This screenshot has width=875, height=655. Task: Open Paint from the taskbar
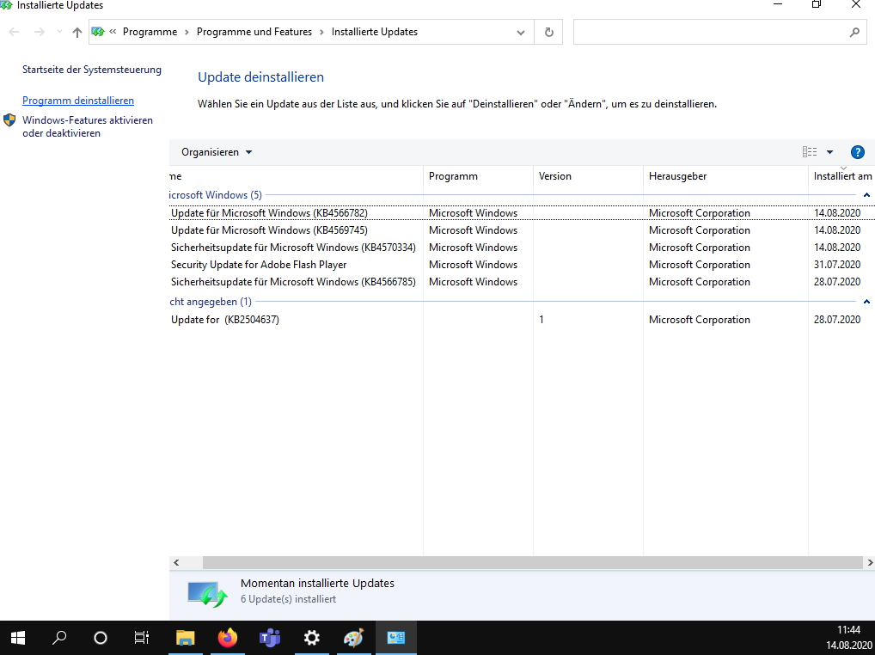tap(354, 638)
